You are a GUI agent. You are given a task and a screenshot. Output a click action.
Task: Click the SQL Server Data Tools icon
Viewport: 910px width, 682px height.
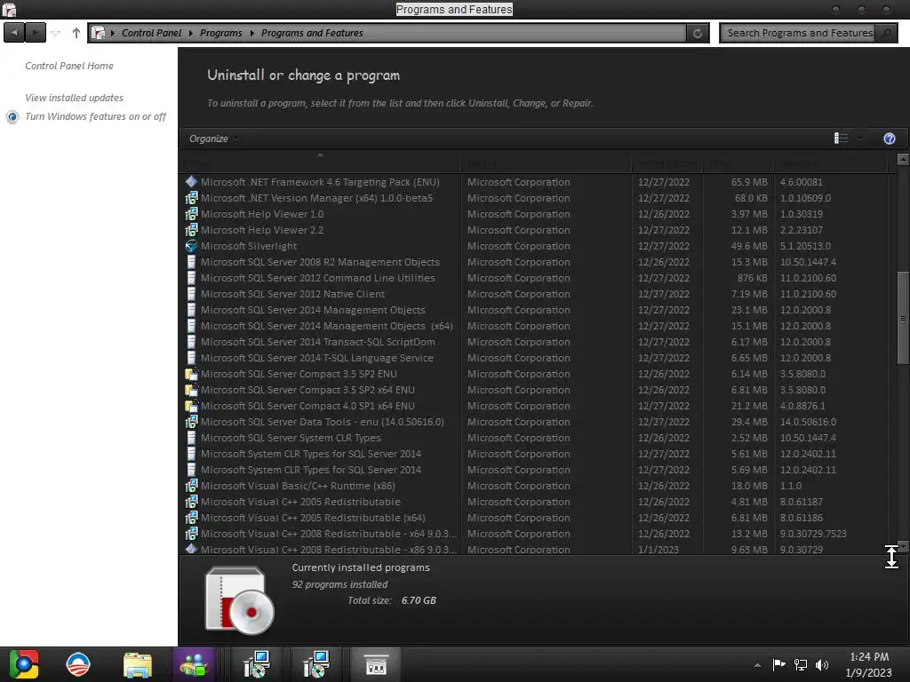click(192, 422)
